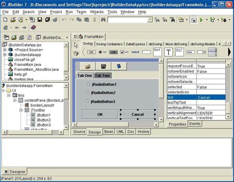Pick the JComboBox component in palette
Image resolution: width=234 pixels, height=182 pixels.
point(201,52)
